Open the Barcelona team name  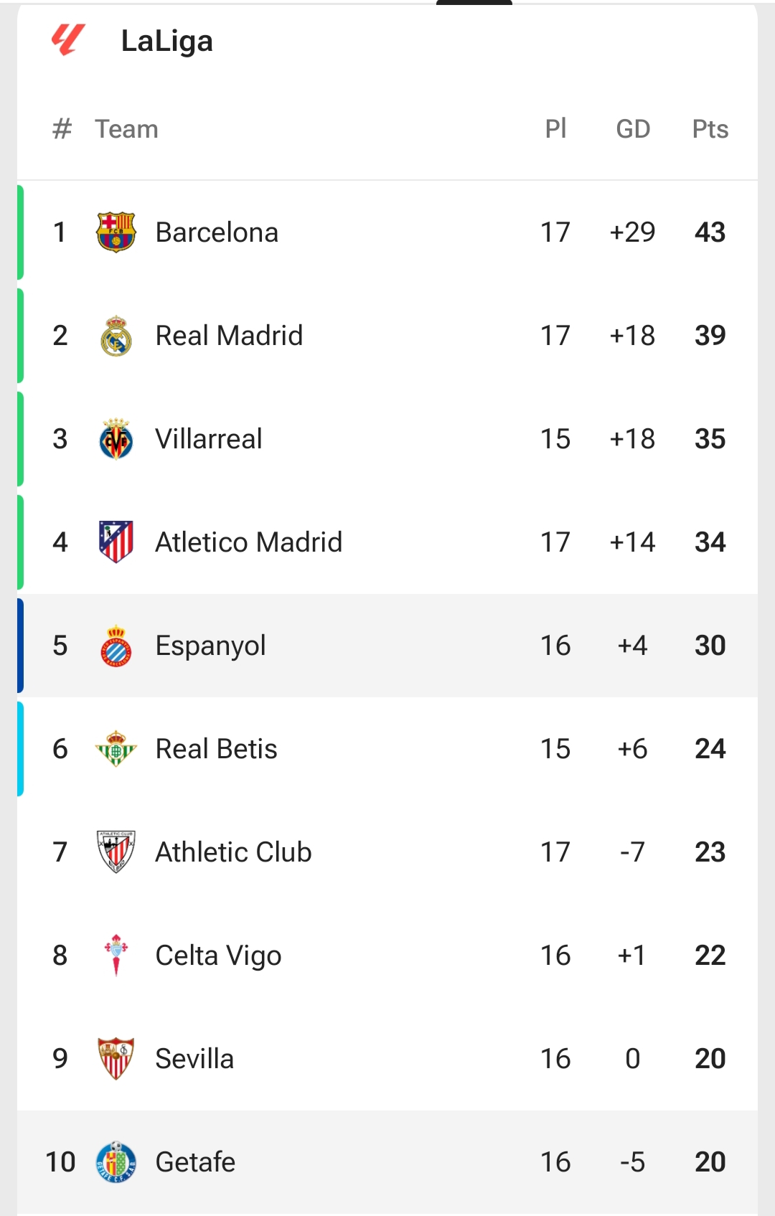217,232
